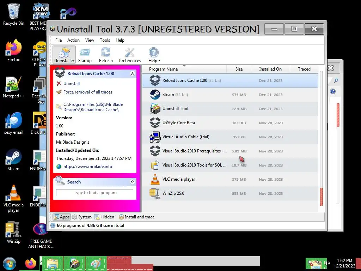Open the Help menu in menu bar

(120, 40)
